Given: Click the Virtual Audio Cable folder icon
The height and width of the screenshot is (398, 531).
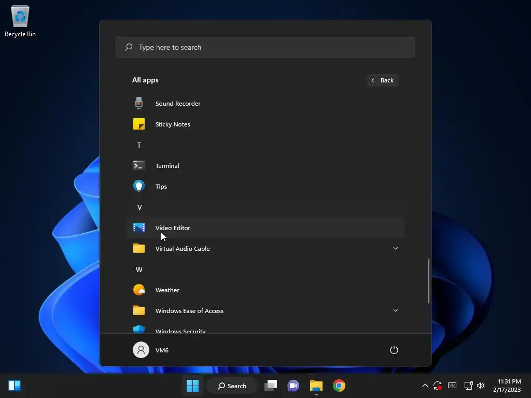Looking at the screenshot, I should 139,248.
